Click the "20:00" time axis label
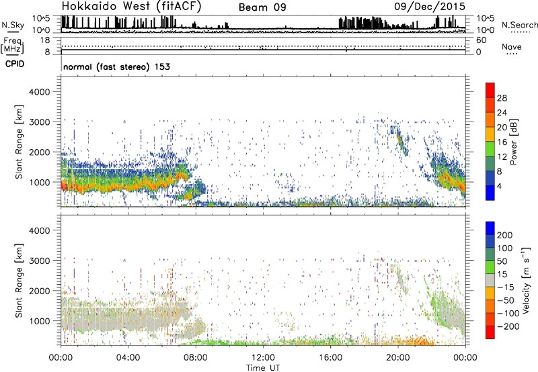Screen dimensions: 538x372 [x=398, y=358]
